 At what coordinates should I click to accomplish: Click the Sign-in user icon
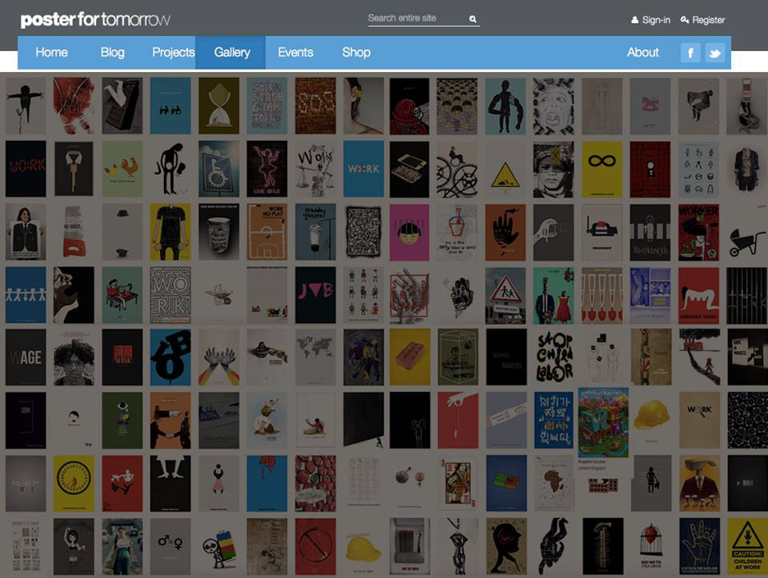click(634, 20)
